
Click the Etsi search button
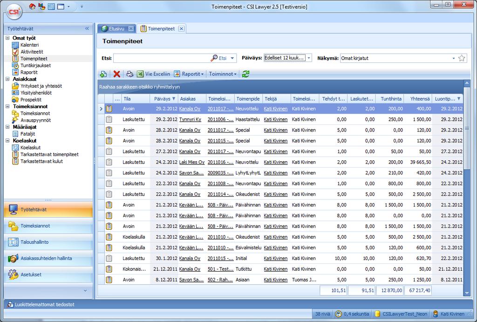coord(219,58)
